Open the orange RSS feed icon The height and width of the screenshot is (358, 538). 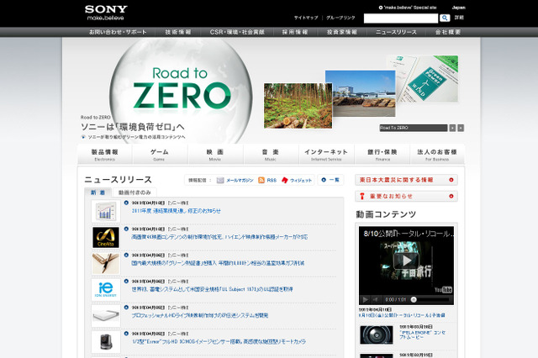pyautogui.click(x=261, y=181)
